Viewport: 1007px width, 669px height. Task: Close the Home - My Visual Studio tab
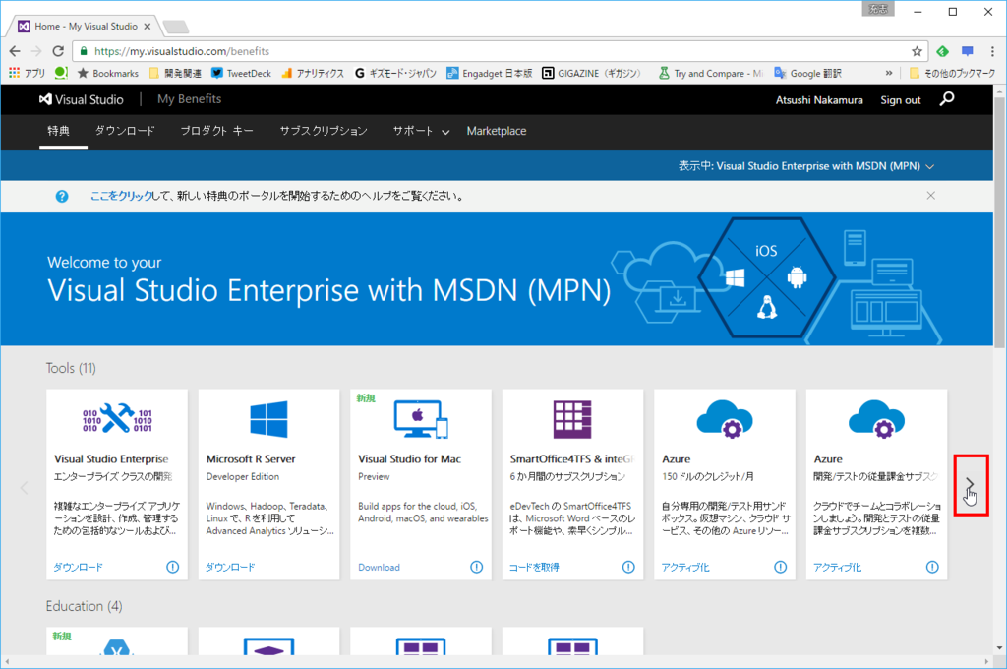[x=148, y=27]
